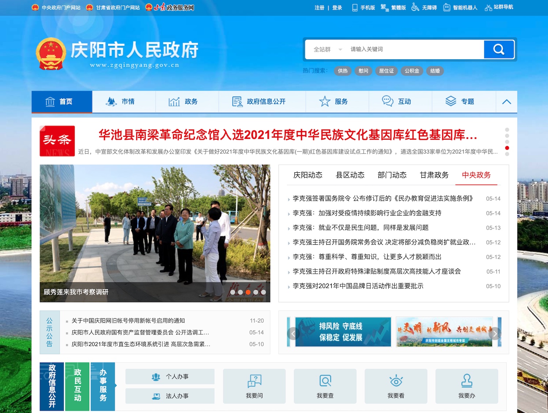The image size is (548, 413).
Task: Collapse the navigation bar with the chevron
Action: 506,102
